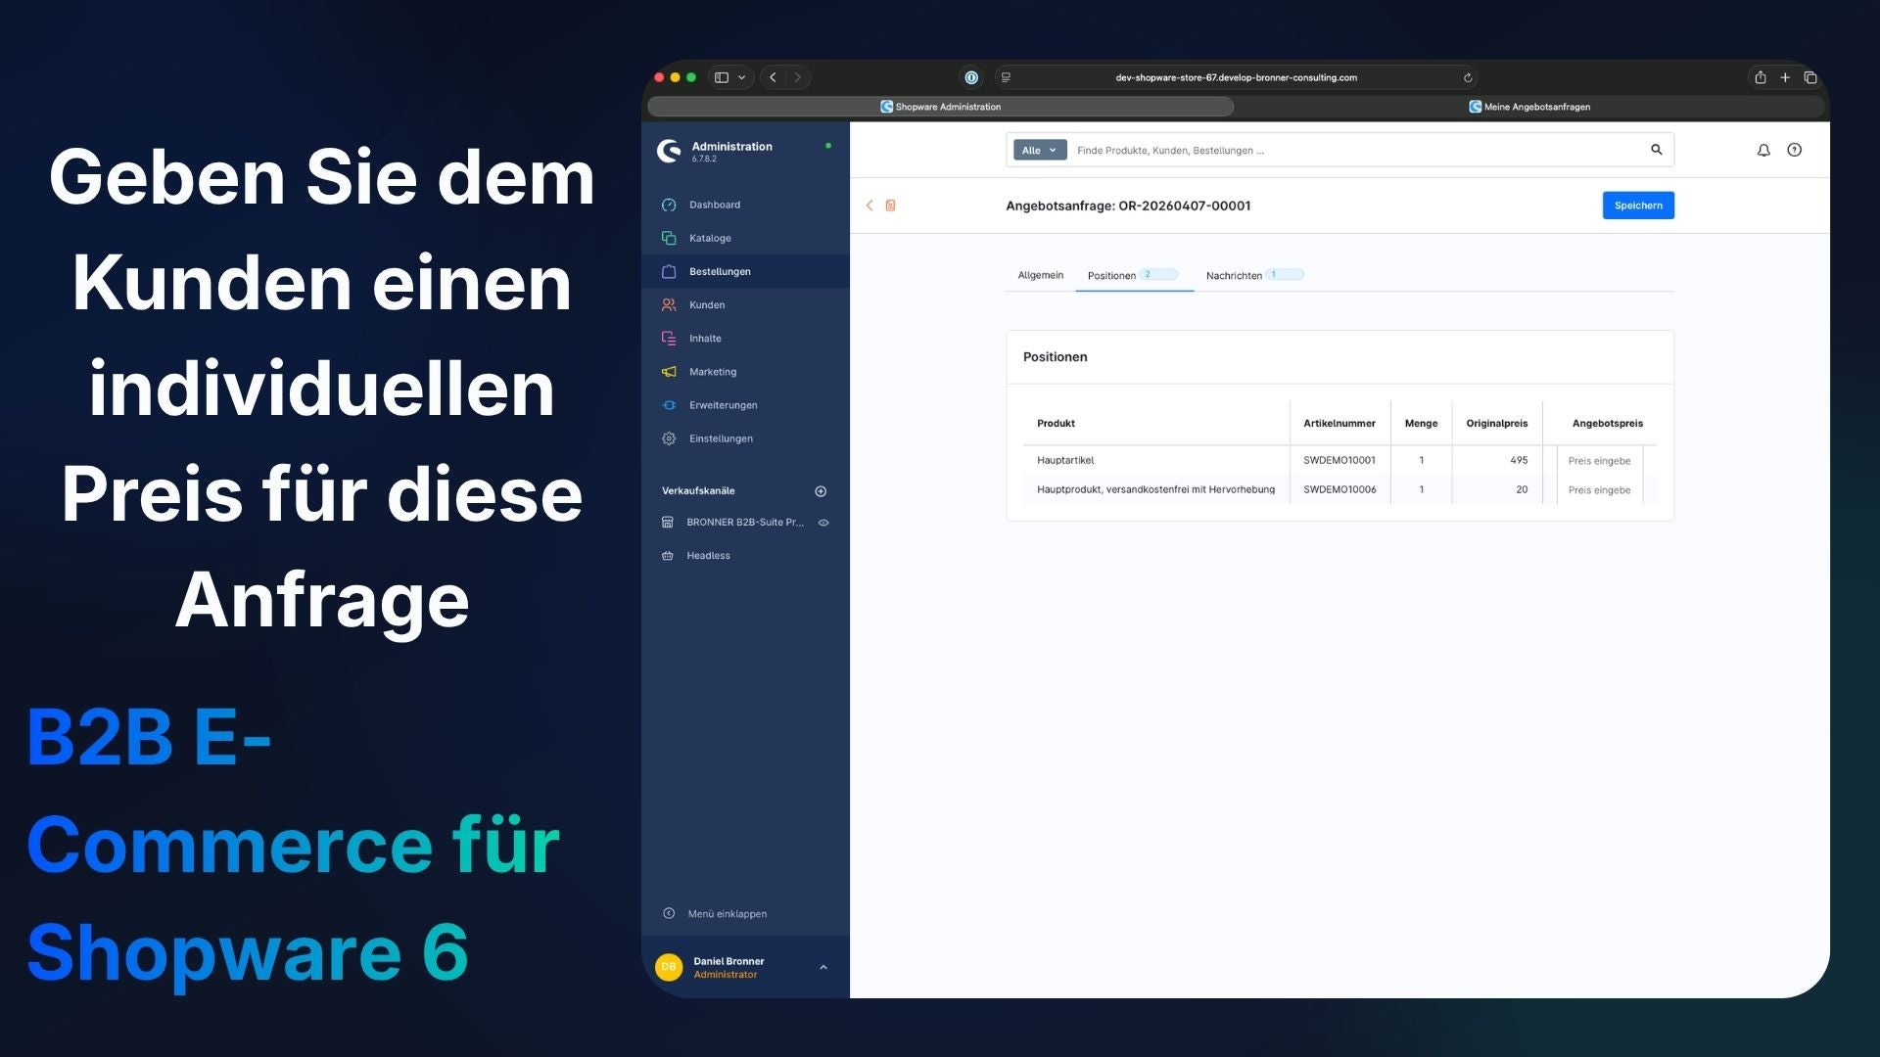Click the storefront icon next to BRONNER B2B-Suite
Viewport: 1880px width, 1057px height.
coord(668,523)
